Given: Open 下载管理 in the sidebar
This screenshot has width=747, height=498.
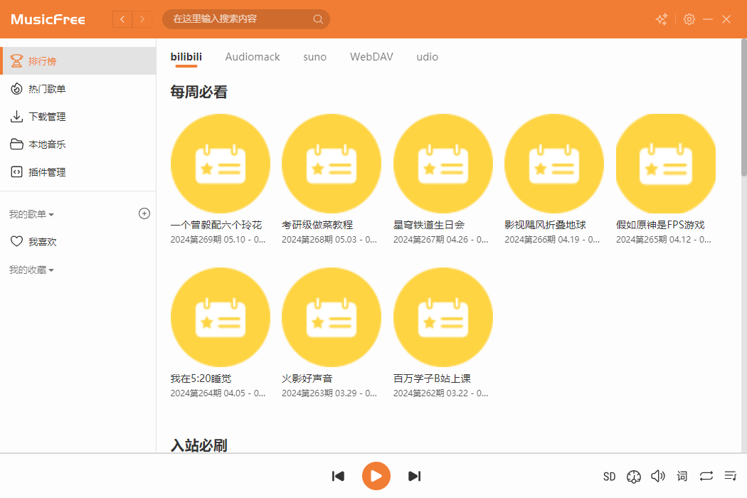Looking at the screenshot, I should click(x=78, y=116).
